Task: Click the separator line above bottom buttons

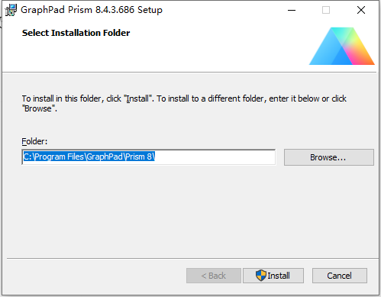Action: [192, 259]
